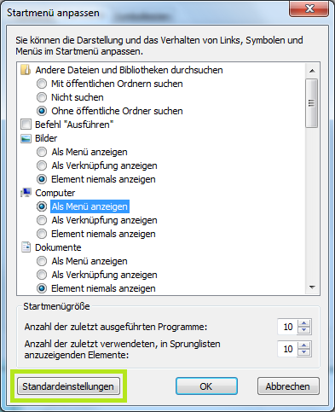
Task: Decrease the number of recent programs
Action: click(304, 330)
